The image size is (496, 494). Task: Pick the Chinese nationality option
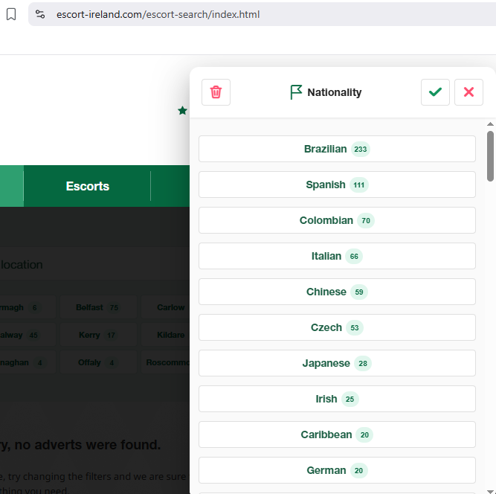point(337,292)
